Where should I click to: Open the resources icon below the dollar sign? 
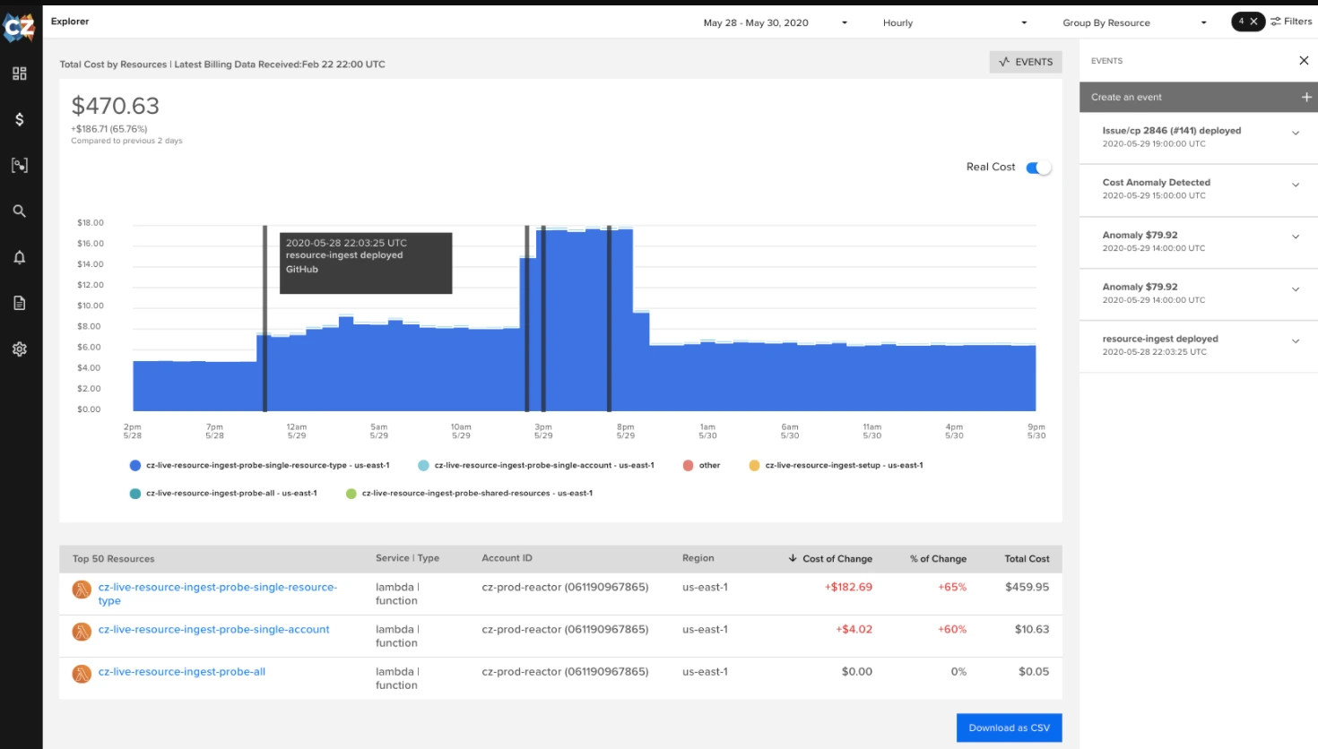coord(18,165)
